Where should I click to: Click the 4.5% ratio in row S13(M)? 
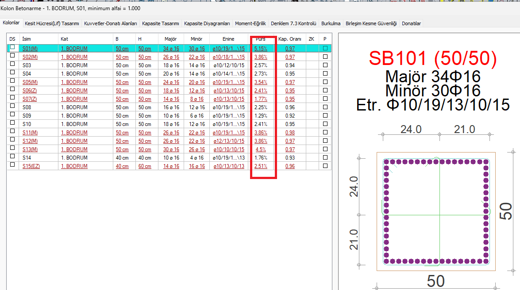(261, 149)
